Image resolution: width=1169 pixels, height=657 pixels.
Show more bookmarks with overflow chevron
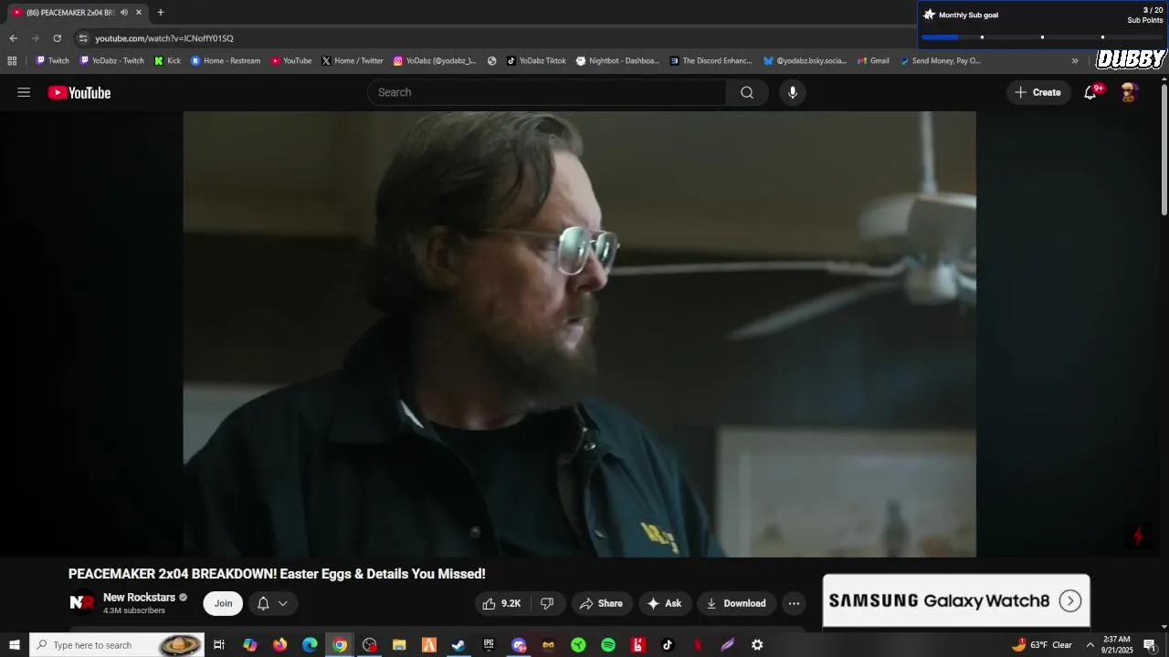1075,61
